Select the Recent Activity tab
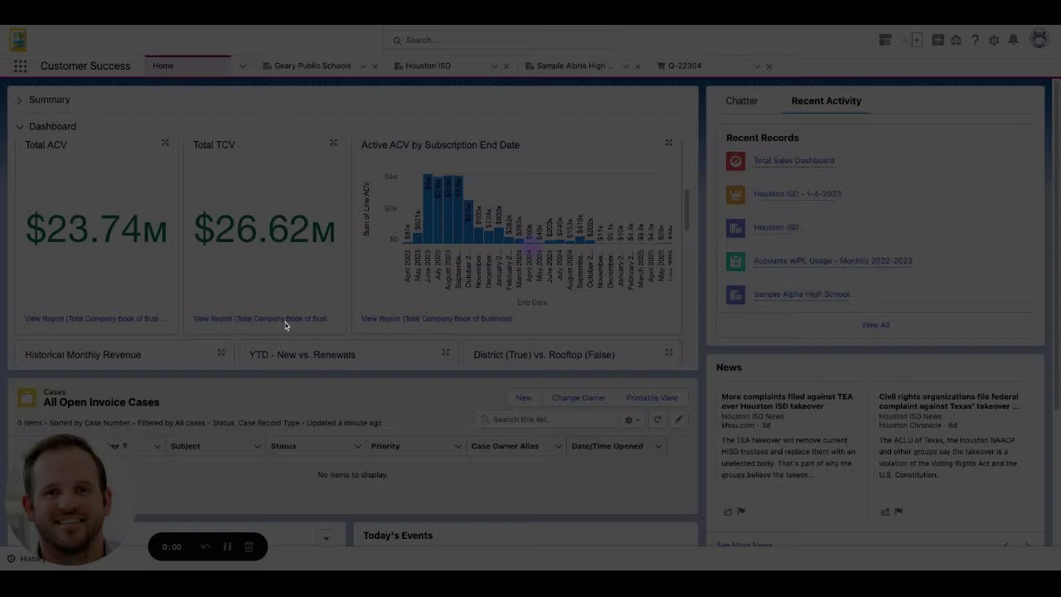This screenshot has width=1061, height=597. point(826,101)
